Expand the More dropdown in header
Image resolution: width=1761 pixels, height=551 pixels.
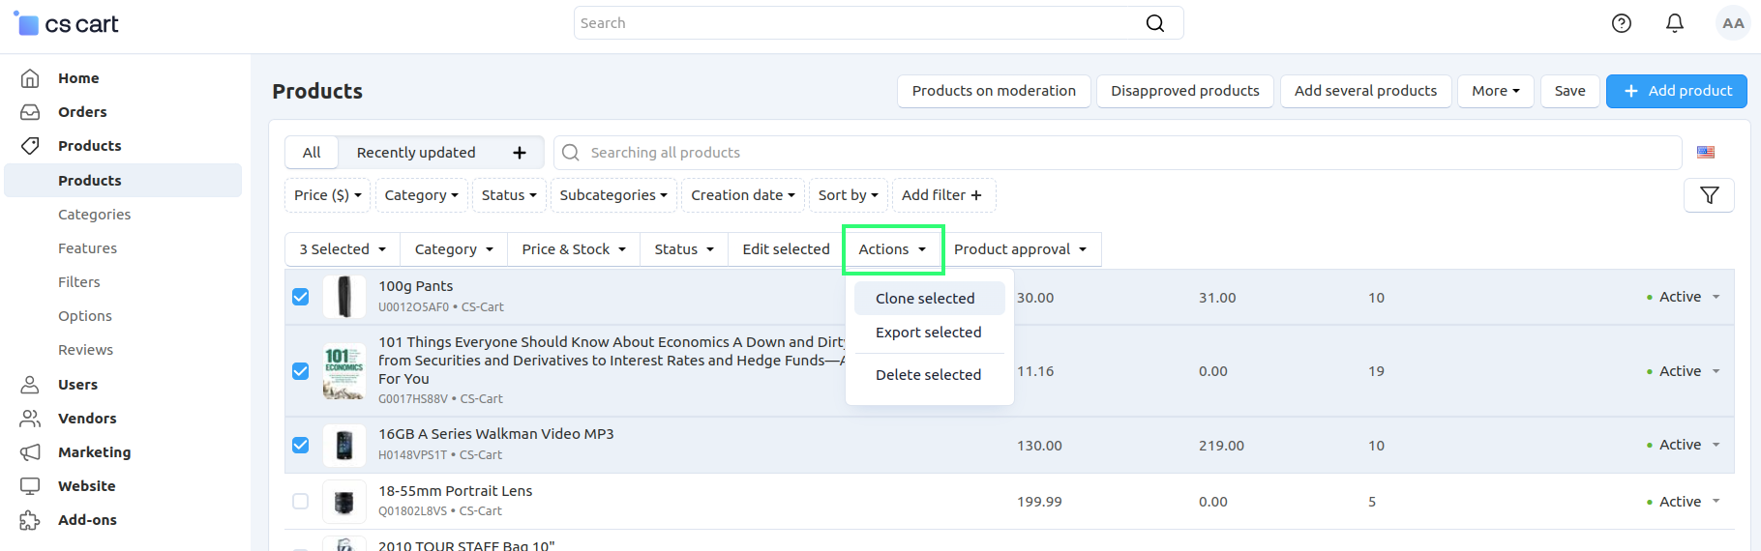point(1496,91)
